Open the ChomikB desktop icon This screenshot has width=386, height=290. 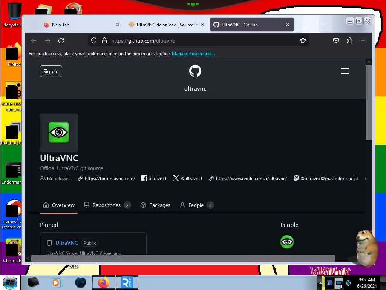pos(12,251)
